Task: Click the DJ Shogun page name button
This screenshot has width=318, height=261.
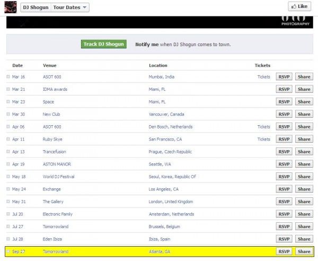Action: (36, 7)
